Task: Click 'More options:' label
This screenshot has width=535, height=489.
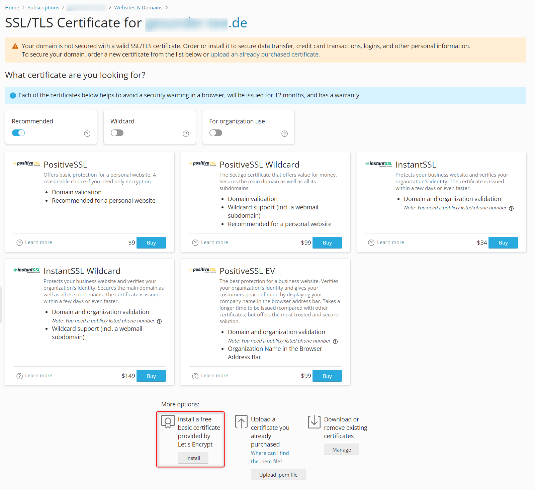Action: pyautogui.click(x=180, y=404)
